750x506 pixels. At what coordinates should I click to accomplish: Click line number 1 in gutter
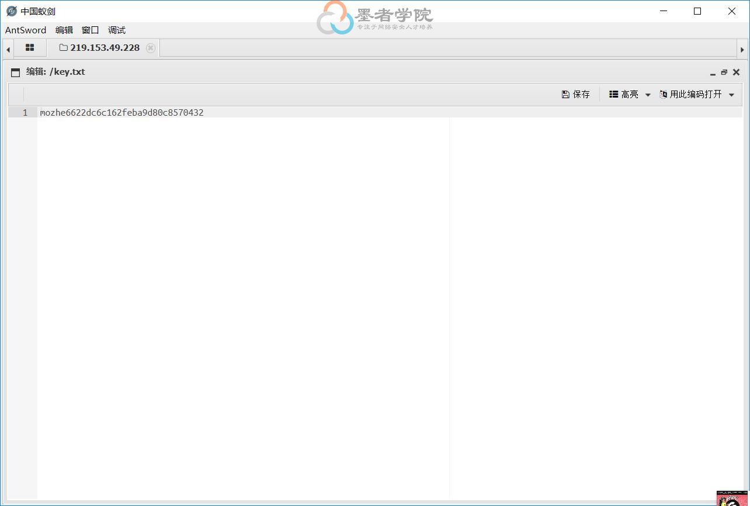pyautogui.click(x=25, y=113)
